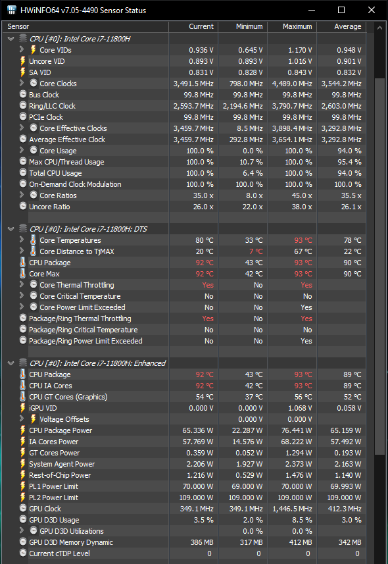Image resolution: width=388 pixels, height=564 pixels.
Task: Click the icon beside Current cTDP Level
Action: [23, 553]
